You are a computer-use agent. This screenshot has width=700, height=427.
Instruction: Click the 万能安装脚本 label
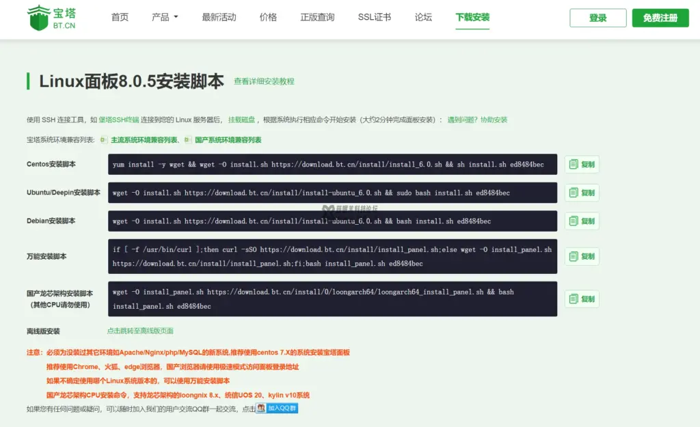click(x=46, y=257)
